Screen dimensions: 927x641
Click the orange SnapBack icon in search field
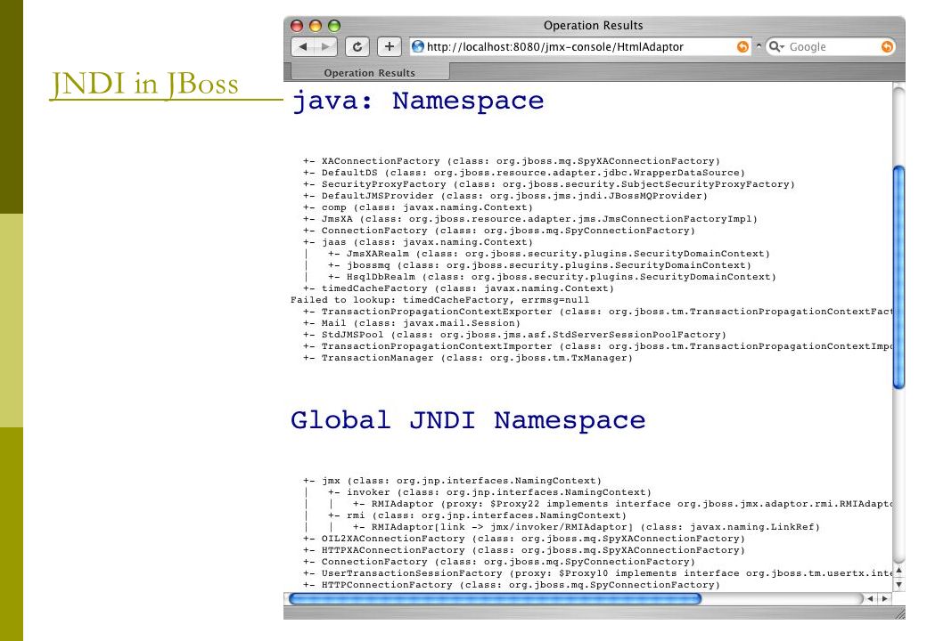point(887,46)
